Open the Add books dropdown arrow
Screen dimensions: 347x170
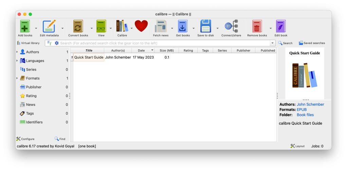click(36, 28)
